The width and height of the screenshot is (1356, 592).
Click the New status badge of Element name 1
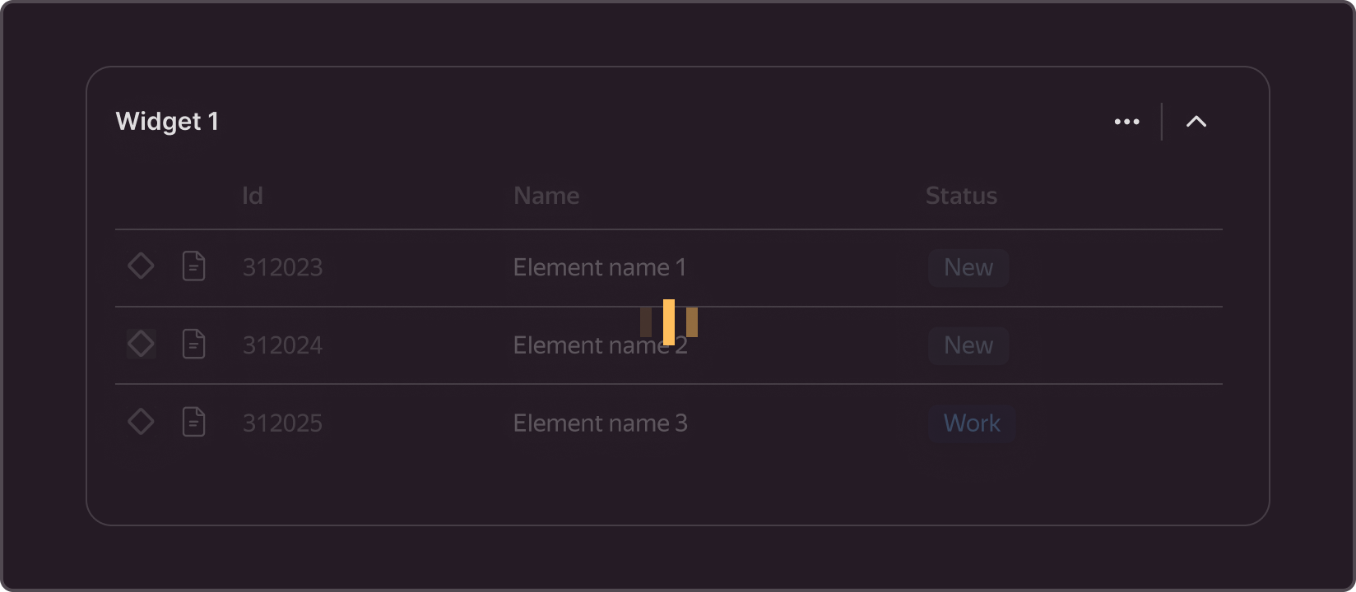click(968, 267)
